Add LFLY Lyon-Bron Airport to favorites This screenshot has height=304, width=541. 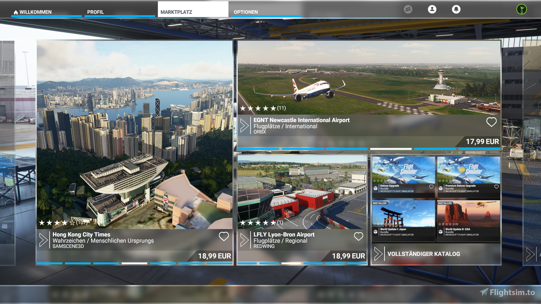click(358, 236)
